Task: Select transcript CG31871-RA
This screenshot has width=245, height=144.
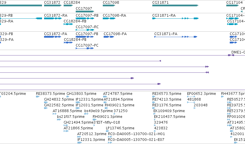Action: [175, 18]
